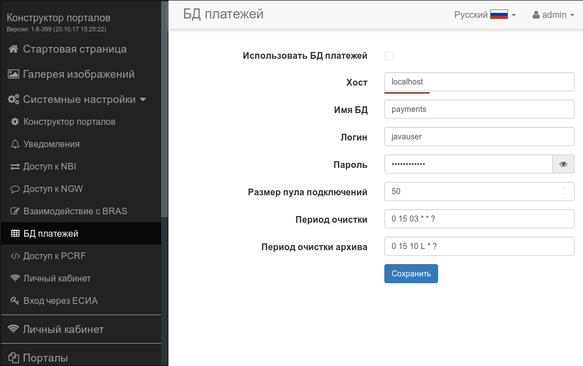
Task: Show password with the eye button
Action: click(563, 165)
